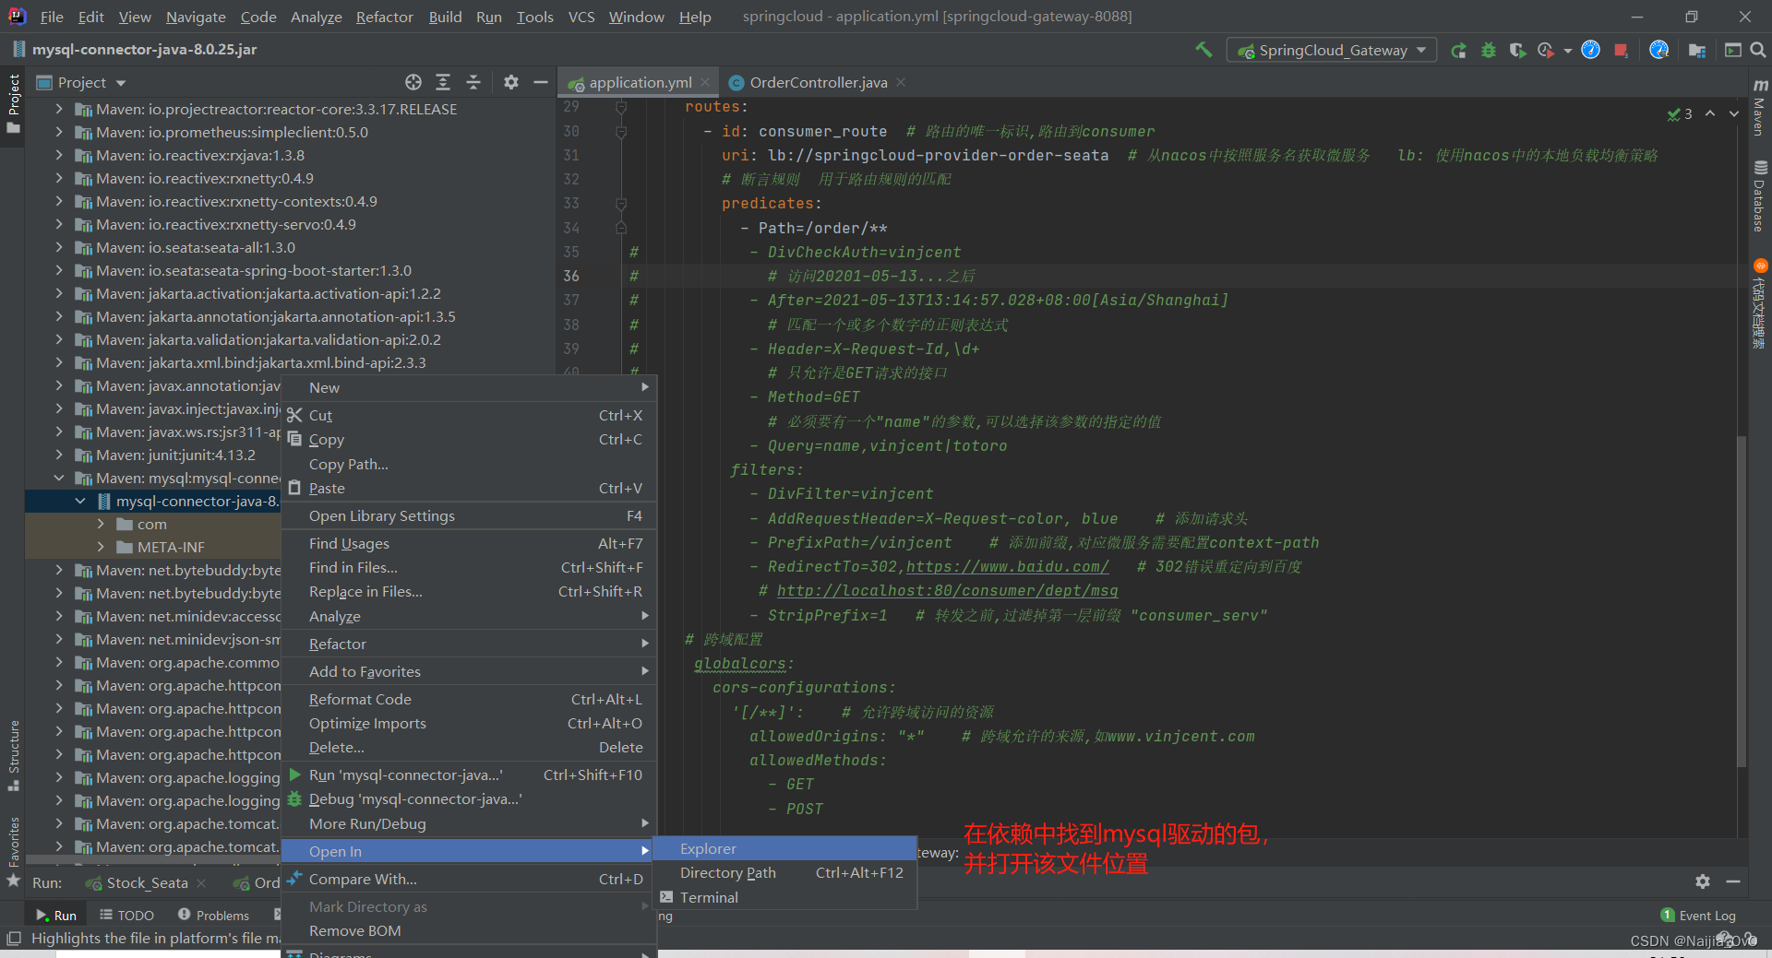Open Project panel gear options
The height and width of the screenshot is (958, 1772).
pyautogui.click(x=510, y=82)
